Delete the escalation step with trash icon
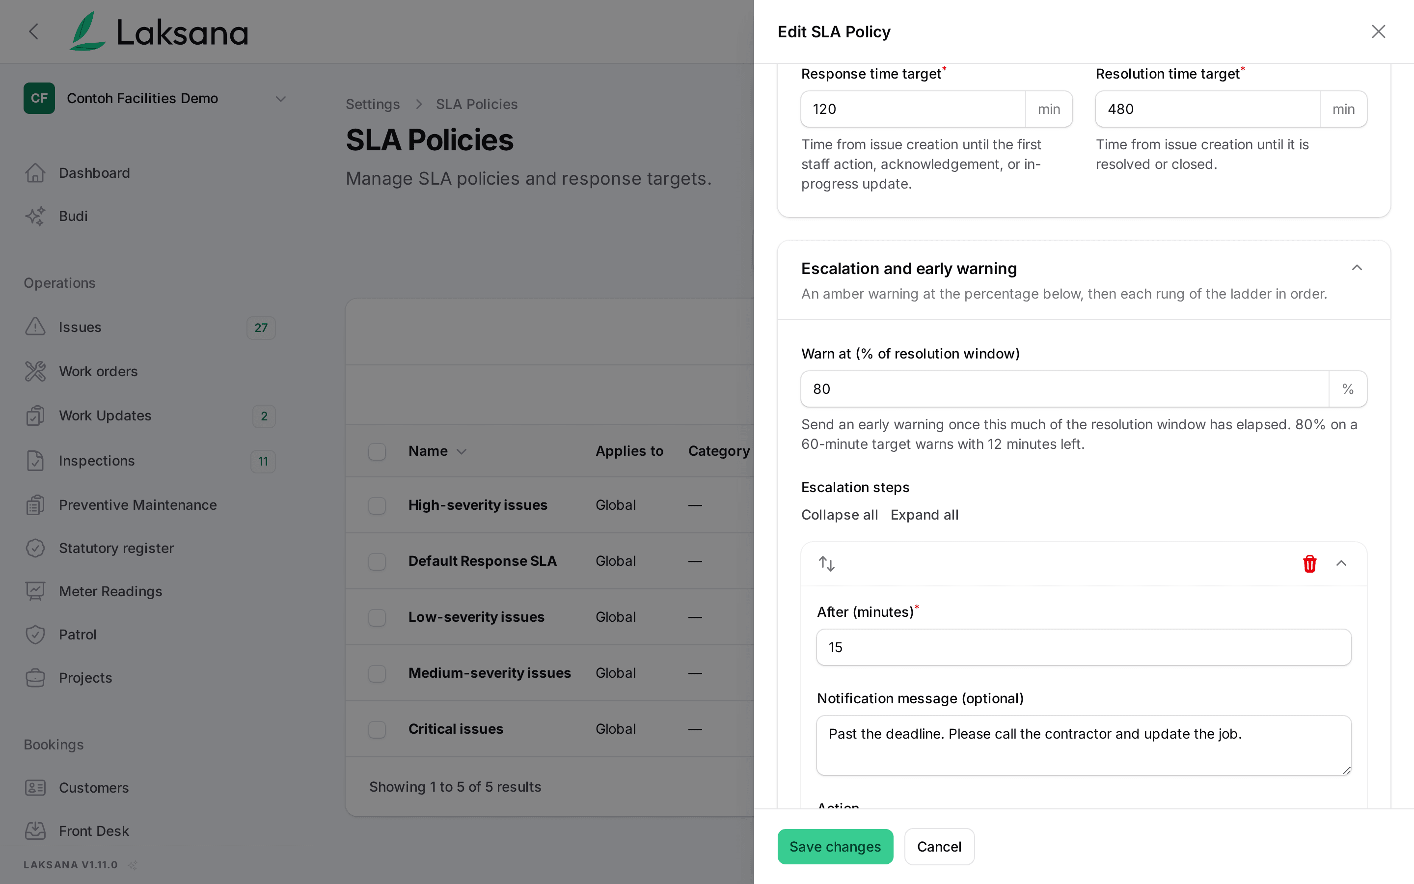 [1309, 564]
